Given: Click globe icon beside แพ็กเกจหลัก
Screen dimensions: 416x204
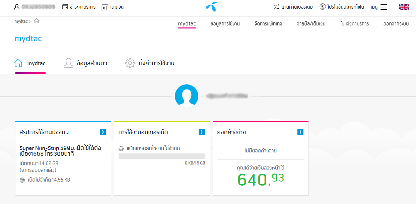Looking at the screenshot, I should [x=121, y=148].
